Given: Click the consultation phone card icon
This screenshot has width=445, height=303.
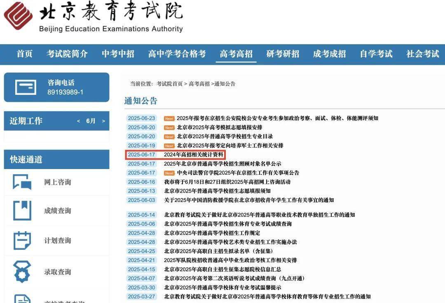Looking at the screenshot, I should 26,87.
